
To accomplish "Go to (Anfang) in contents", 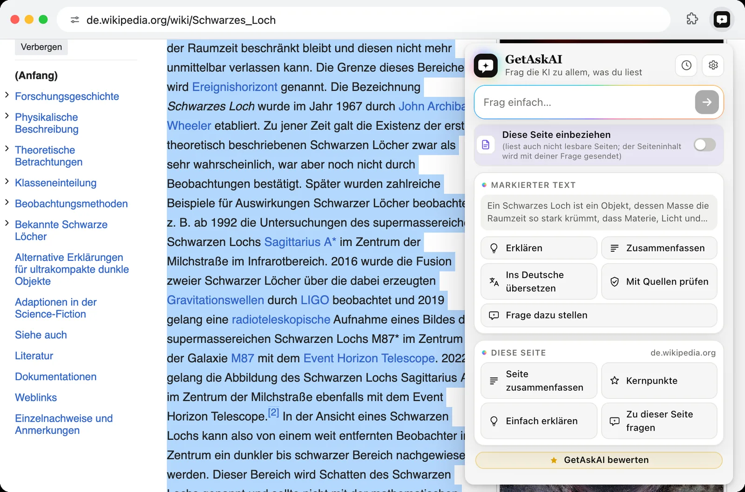I will (36, 75).
